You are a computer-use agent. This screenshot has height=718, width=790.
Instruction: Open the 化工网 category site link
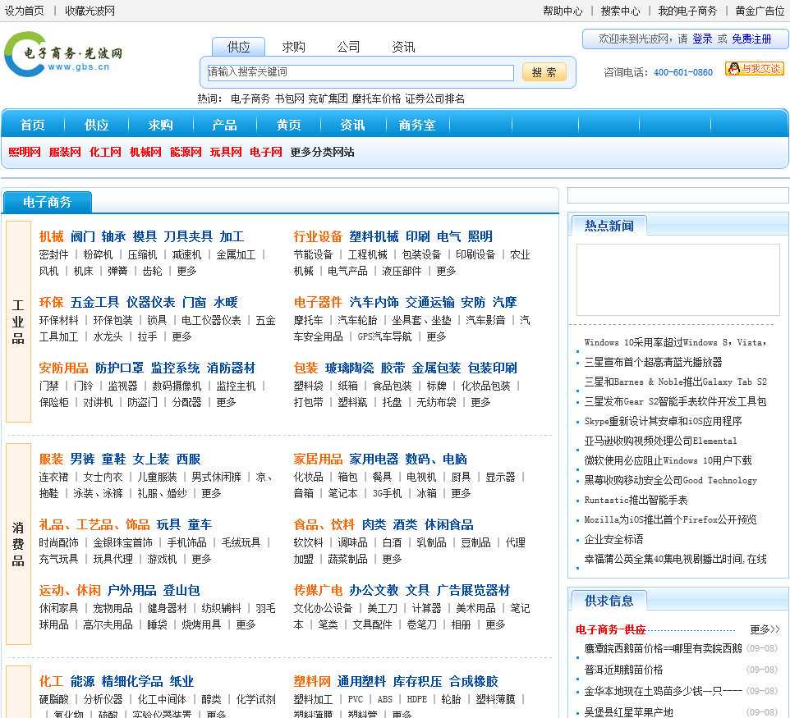point(105,152)
